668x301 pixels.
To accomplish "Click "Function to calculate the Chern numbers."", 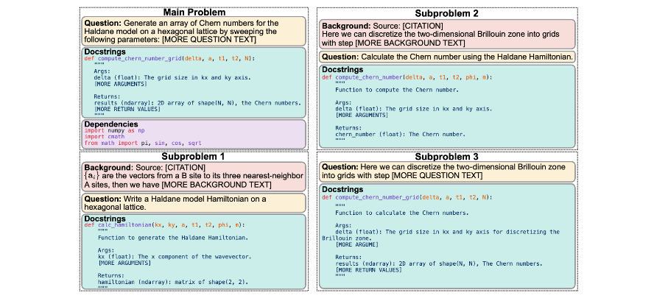I will 402,213.
